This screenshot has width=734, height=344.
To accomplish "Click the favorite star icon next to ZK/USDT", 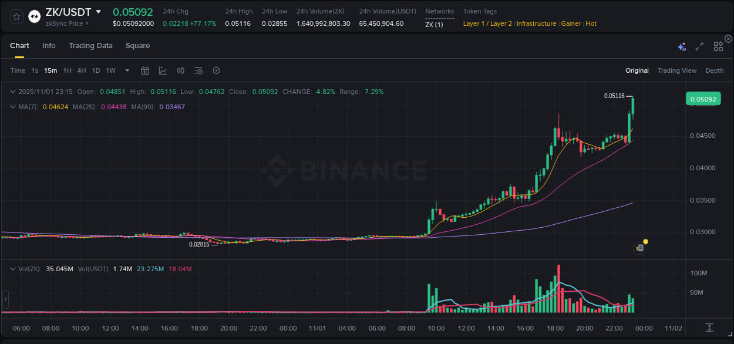I will (x=15, y=16).
